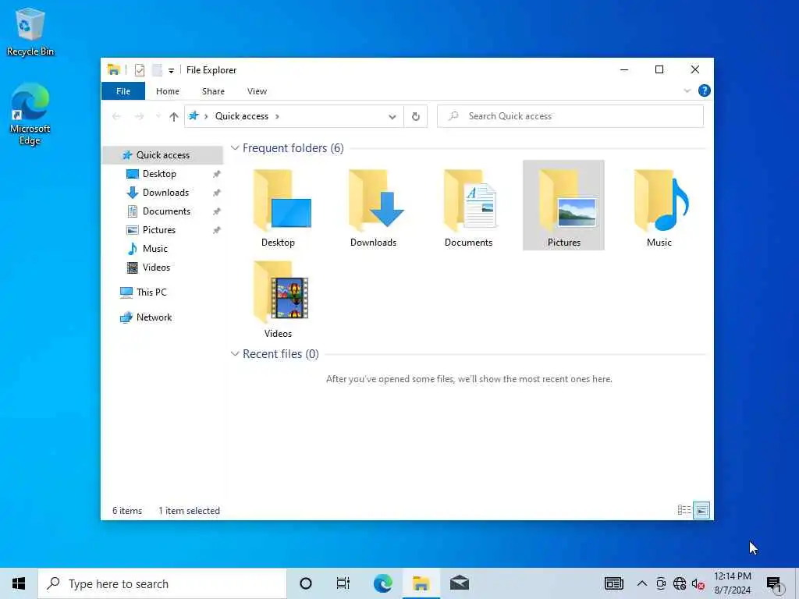Switch to the View ribbon tab

(257, 91)
